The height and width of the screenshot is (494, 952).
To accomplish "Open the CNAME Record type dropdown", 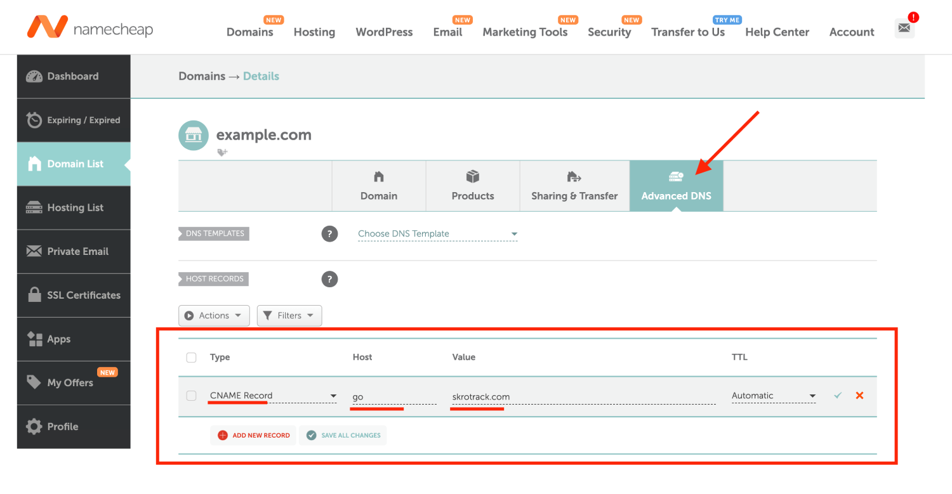I will point(273,396).
